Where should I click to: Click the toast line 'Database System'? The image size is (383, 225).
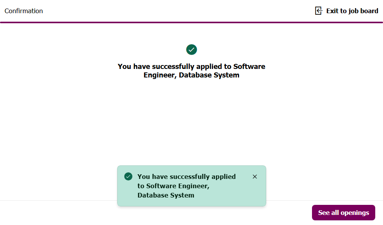166,195
